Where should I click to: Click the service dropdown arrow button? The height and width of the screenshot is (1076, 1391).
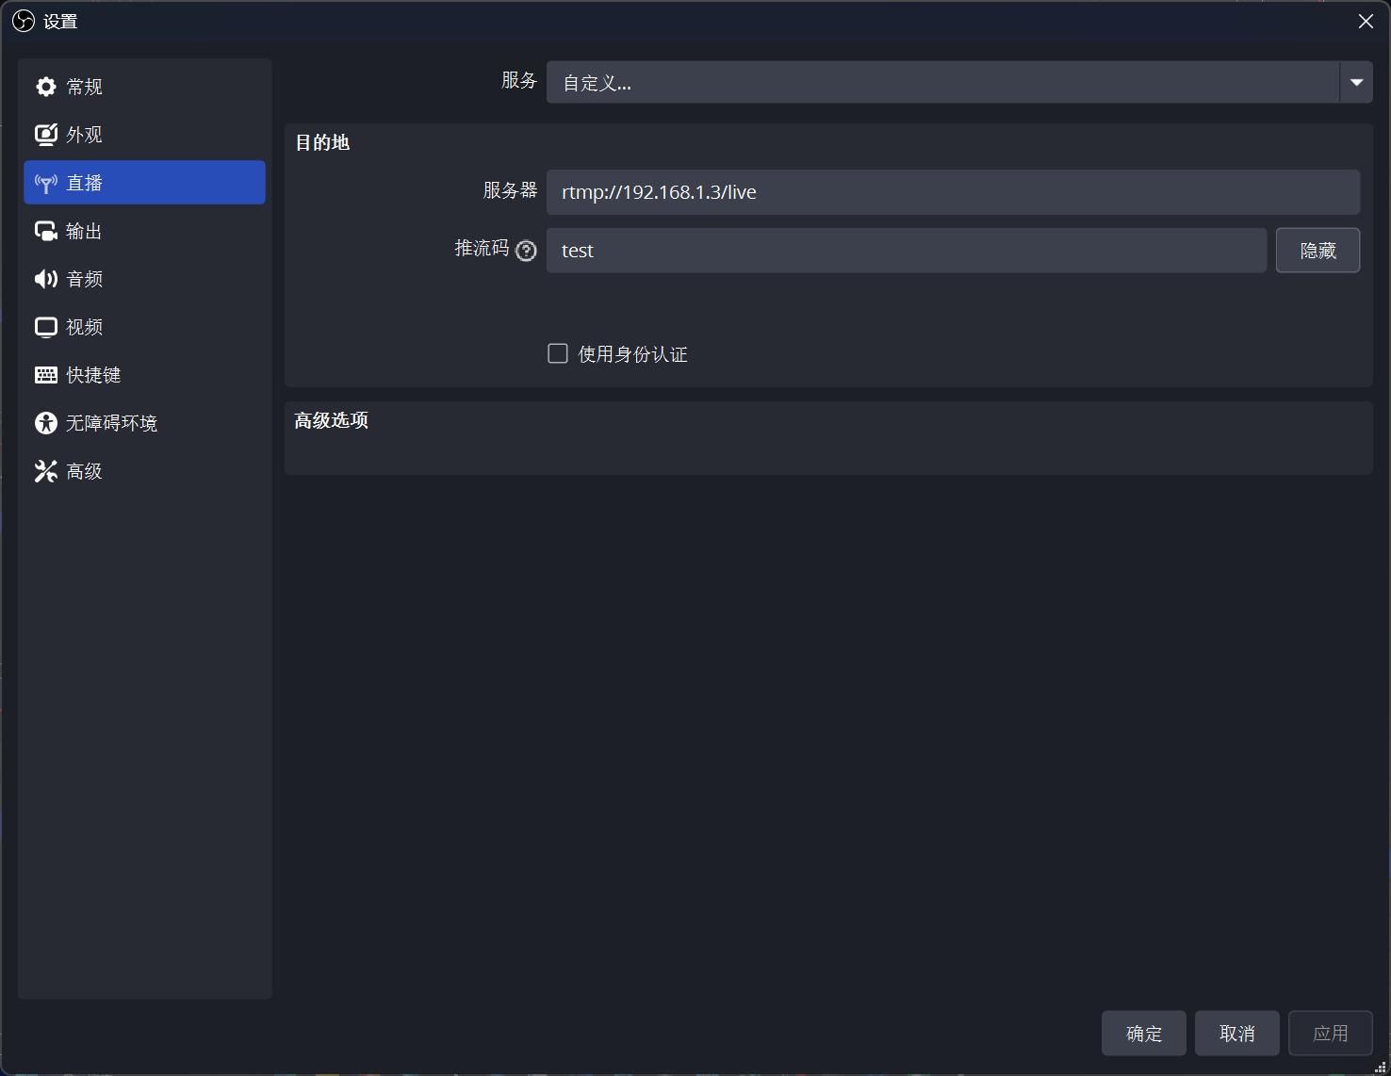(1356, 83)
